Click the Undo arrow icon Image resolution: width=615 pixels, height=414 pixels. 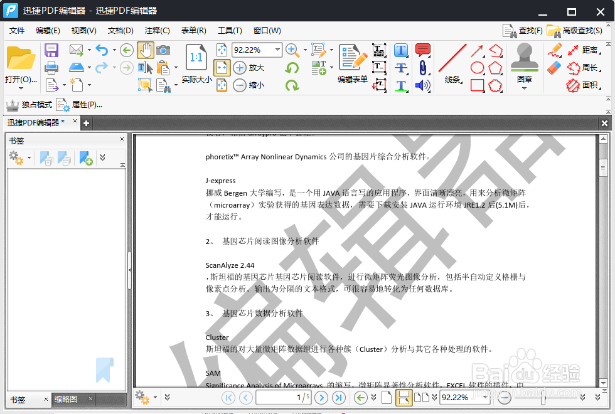(x=102, y=50)
